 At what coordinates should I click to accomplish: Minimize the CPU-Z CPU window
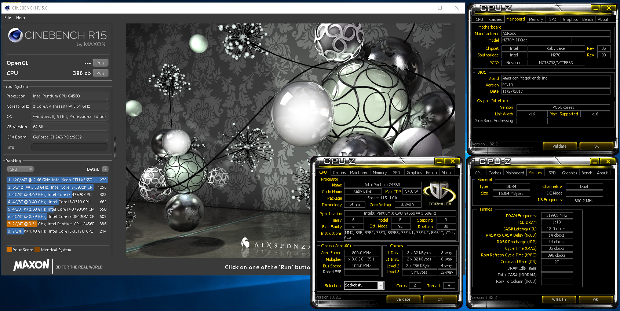tap(439, 161)
